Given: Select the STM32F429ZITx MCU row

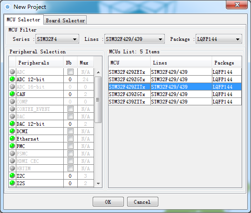Looking at the screenshot, I should (x=175, y=87).
